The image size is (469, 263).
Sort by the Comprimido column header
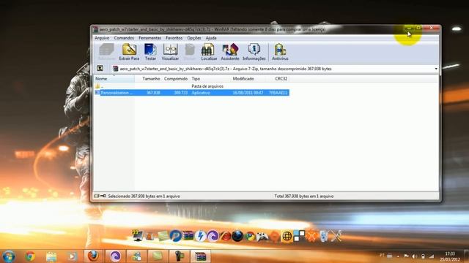176,79
